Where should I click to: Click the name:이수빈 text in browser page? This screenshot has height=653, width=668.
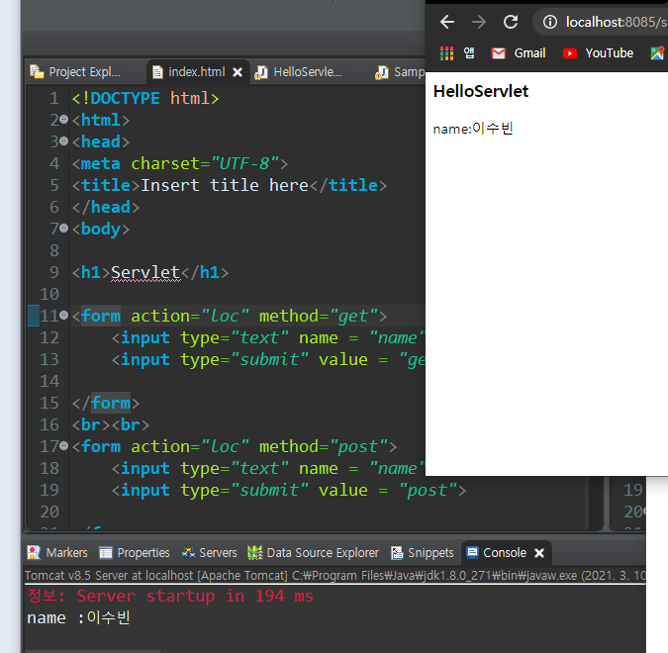pos(473,129)
